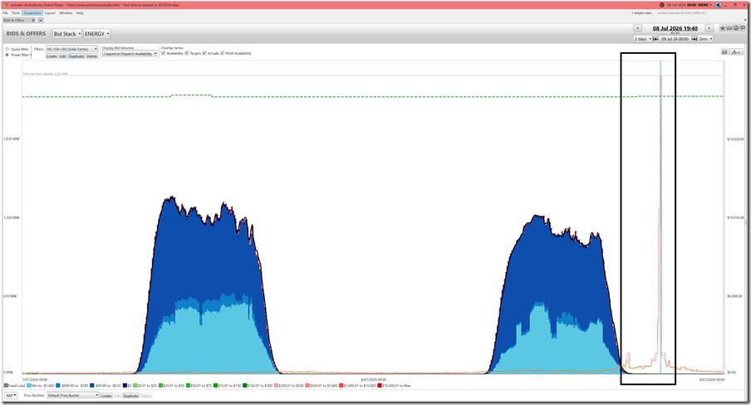Click the favourite star icon
This screenshot has height=405, width=751.
click(x=723, y=28)
